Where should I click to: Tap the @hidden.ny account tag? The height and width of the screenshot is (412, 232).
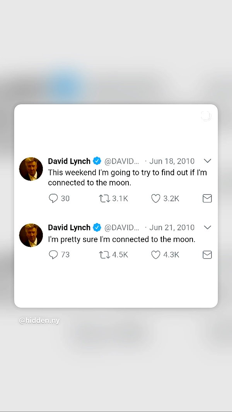pos(39,321)
